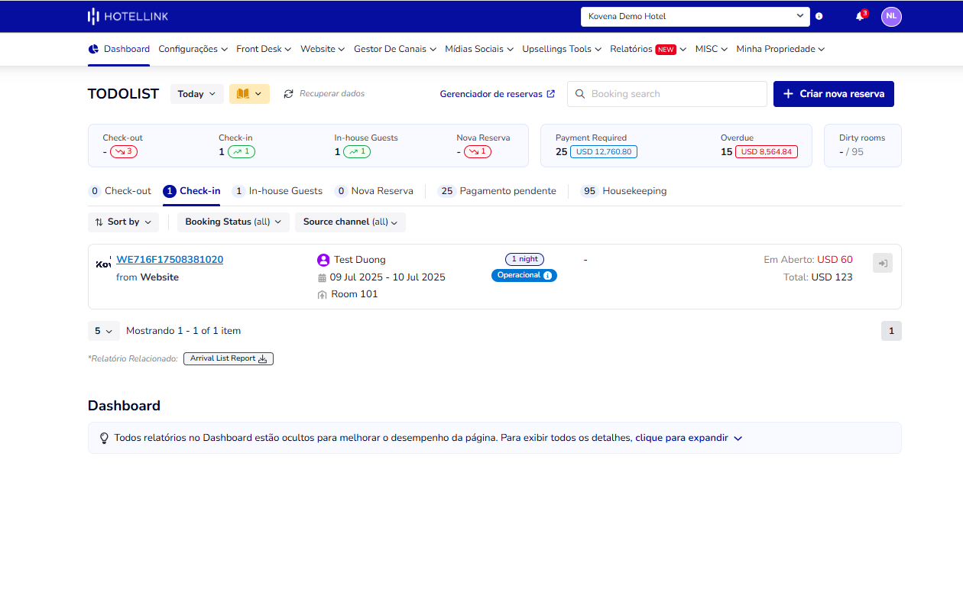This screenshot has width=963, height=593.
Task: Switch to the Nova Reserva tab
Action: [374, 191]
